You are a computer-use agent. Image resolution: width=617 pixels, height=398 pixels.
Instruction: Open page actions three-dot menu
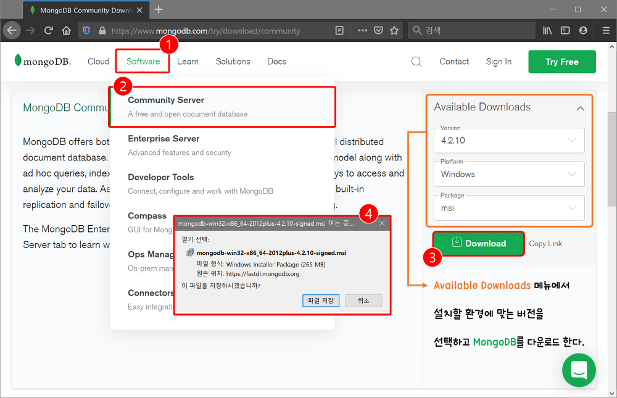point(362,30)
